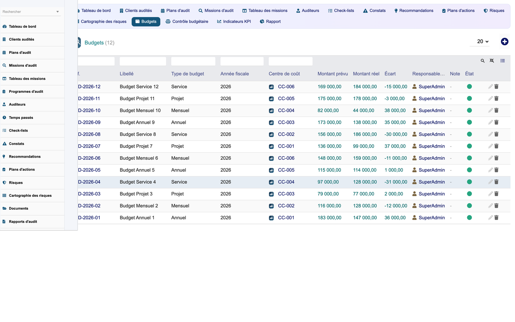Viewport: 515px width, 322px height.
Task: Delete Budget Mensuel 10 with trash icon
Action: point(496,111)
